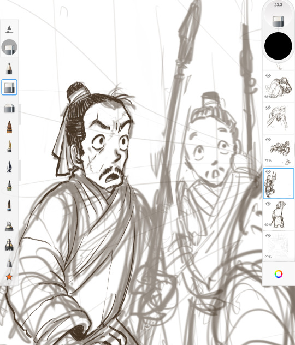Select the black and gold airbrush tool
Viewport: 295px width, 345px height.
tap(9, 245)
